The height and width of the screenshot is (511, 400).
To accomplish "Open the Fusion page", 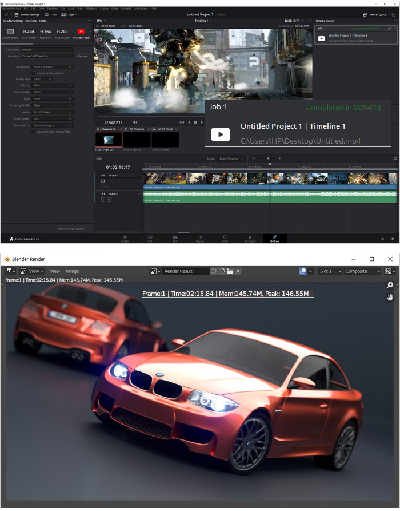I will tap(200, 238).
